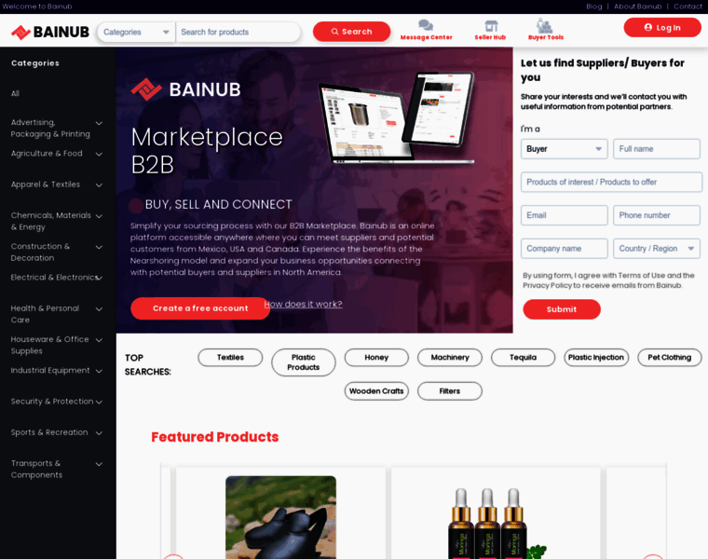Viewport: 708px width, 559px height.
Task: Open the About Bainub link
Action: (x=637, y=7)
